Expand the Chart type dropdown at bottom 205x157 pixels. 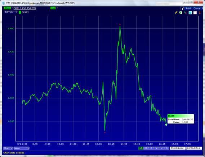tap(8, 148)
